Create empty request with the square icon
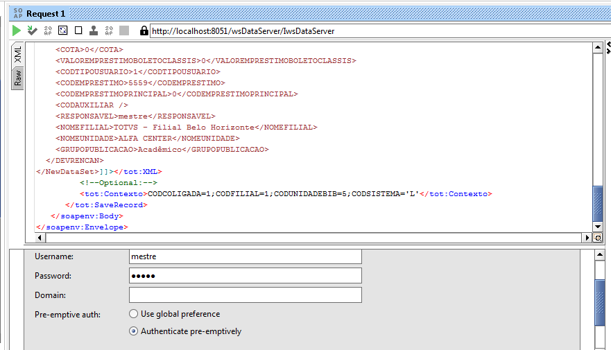Screen dimensions: 611x350 pyautogui.click(x=78, y=30)
